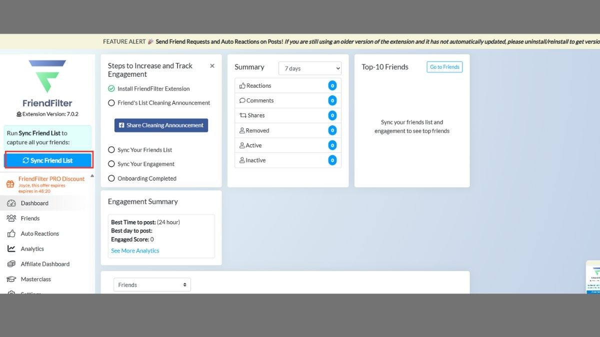
Task: Click the Reactions thumbs-up icon in Summary
Action: tap(242, 86)
